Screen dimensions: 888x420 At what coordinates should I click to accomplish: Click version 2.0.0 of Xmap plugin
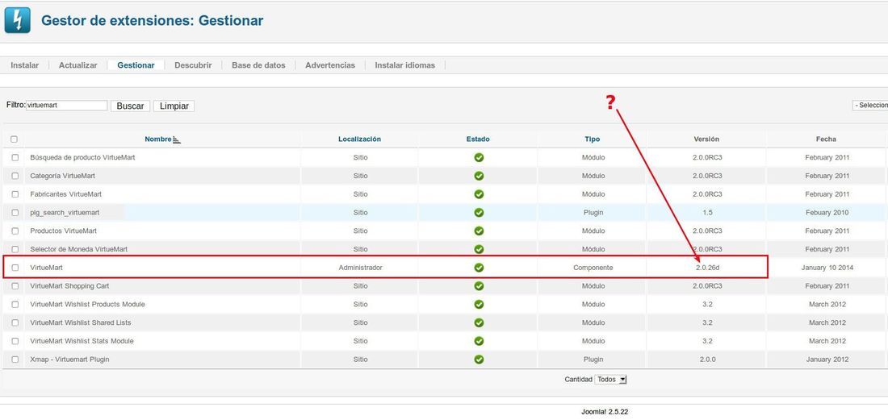[707, 360]
